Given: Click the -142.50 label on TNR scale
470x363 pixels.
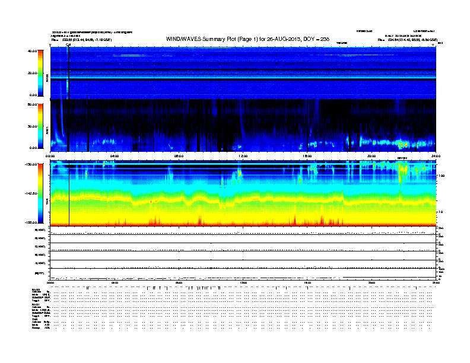Looking at the screenshot, I should point(31,193).
